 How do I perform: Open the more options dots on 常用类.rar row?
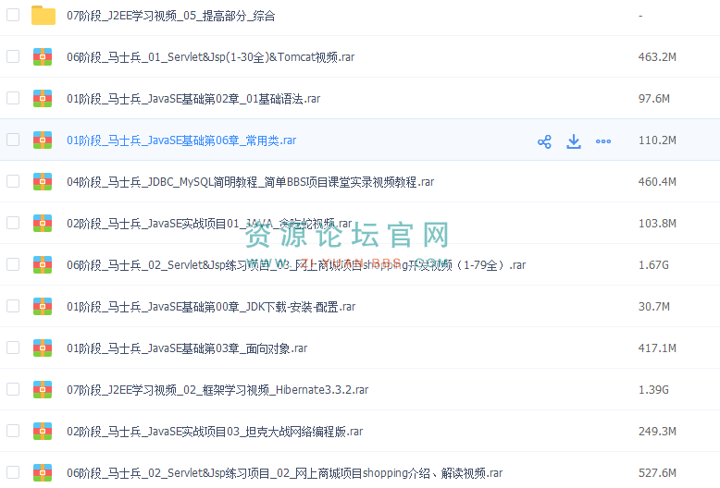pos(602,141)
